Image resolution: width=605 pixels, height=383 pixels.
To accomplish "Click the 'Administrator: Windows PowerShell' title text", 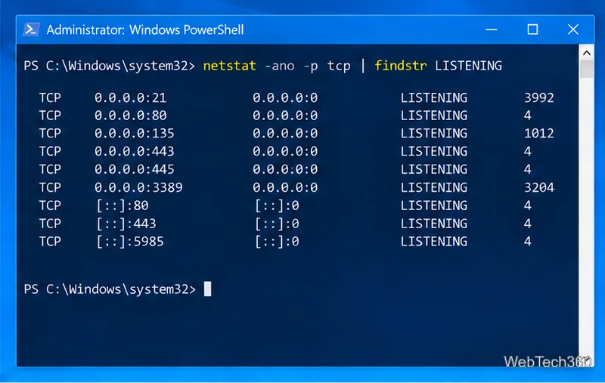I will pyautogui.click(x=145, y=30).
